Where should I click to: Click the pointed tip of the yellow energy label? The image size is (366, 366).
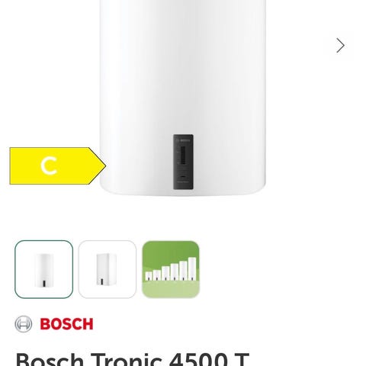101,166
